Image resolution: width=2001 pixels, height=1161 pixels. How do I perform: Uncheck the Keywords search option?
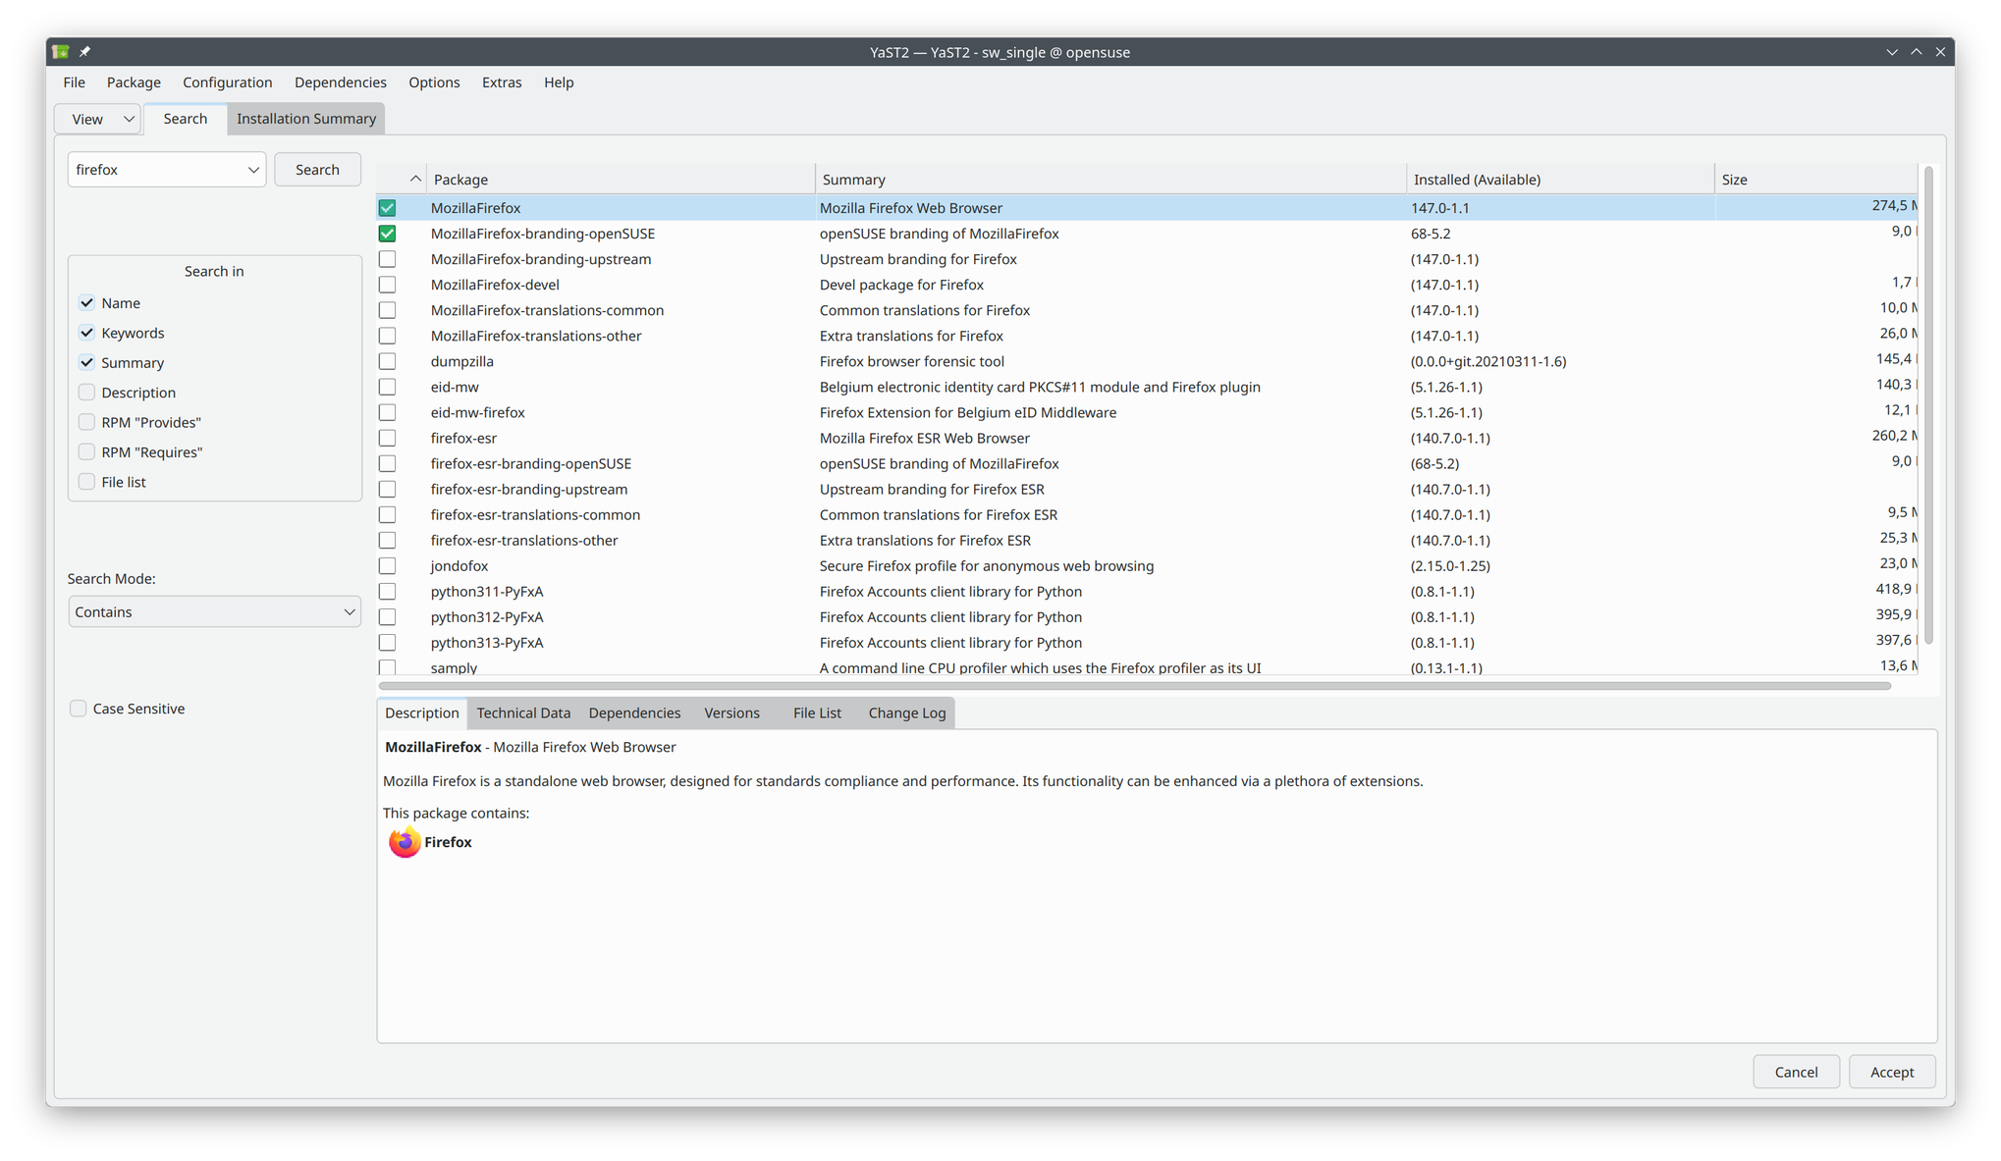[87, 333]
